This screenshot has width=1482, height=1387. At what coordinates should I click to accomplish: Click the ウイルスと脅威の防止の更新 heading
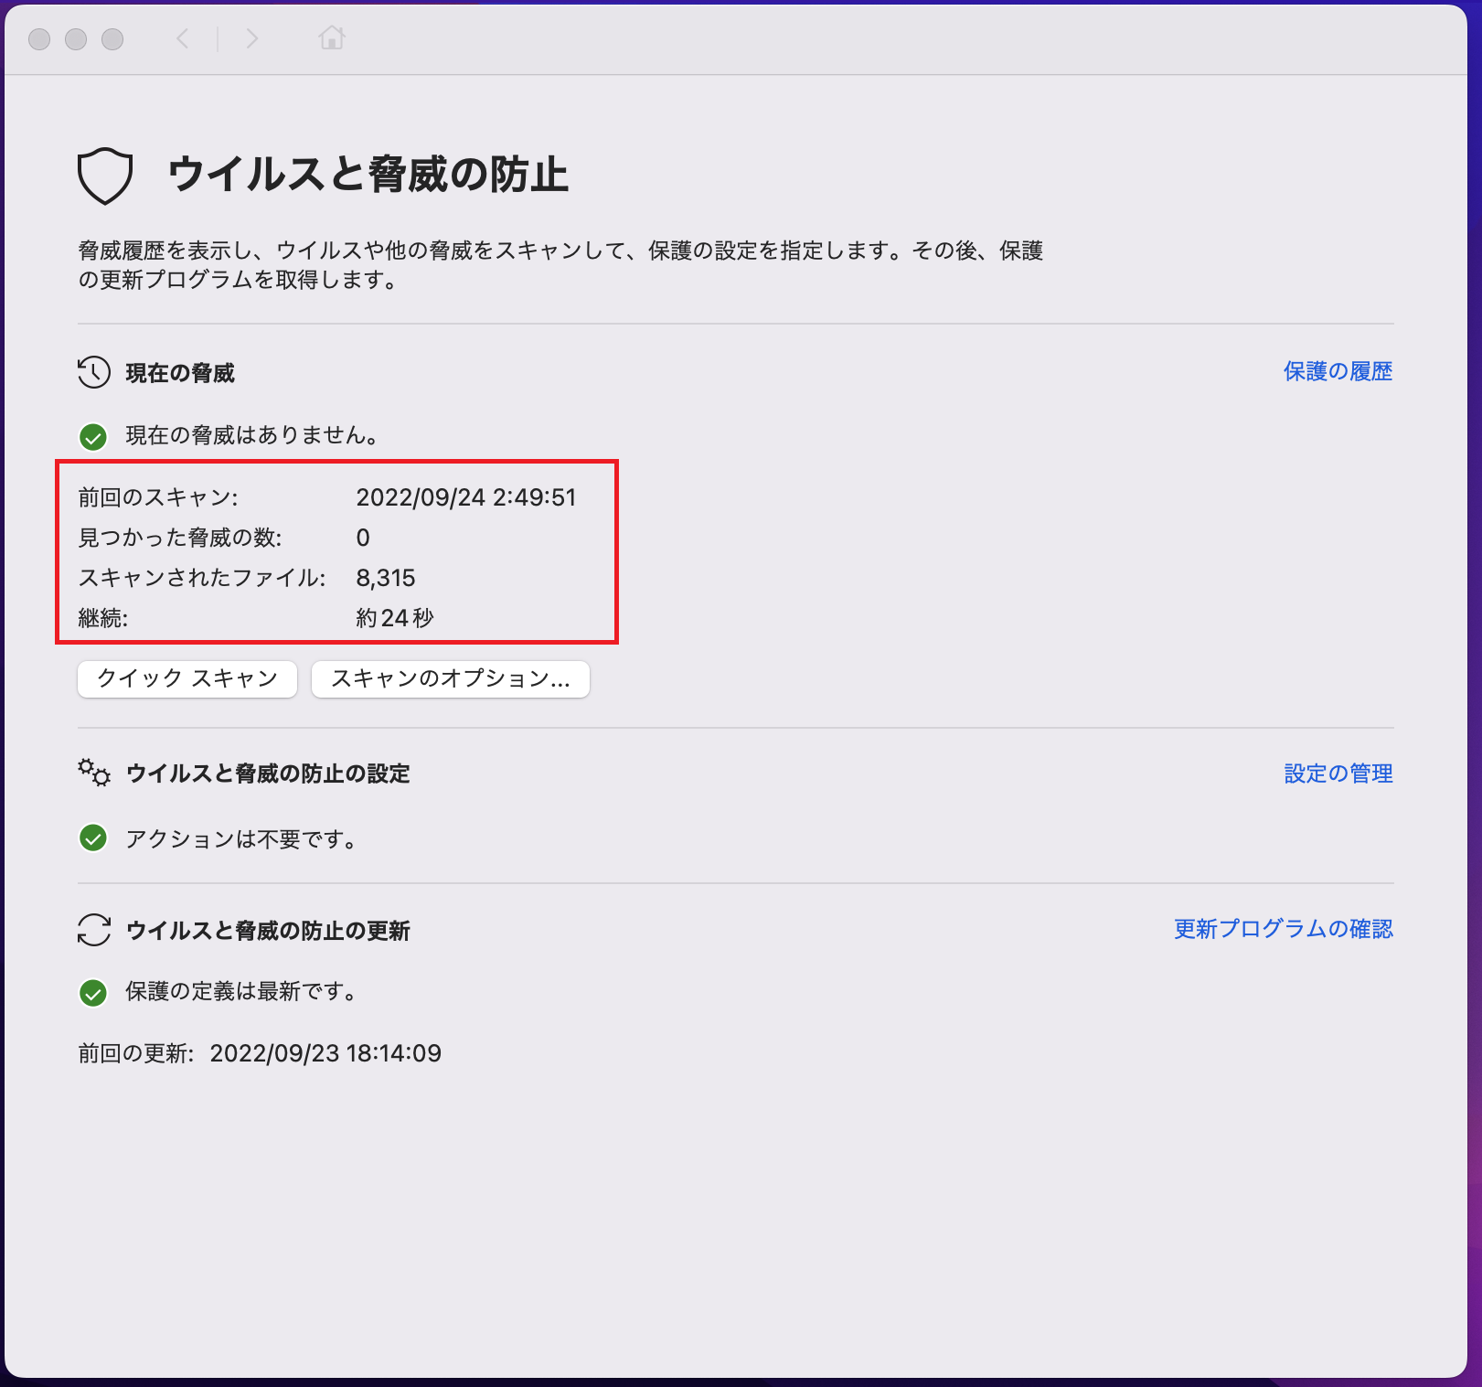click(268, 931)
